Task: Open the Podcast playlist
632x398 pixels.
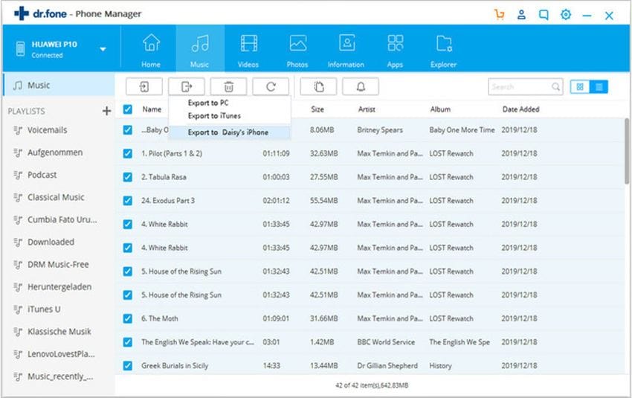Action: point(42,175)
